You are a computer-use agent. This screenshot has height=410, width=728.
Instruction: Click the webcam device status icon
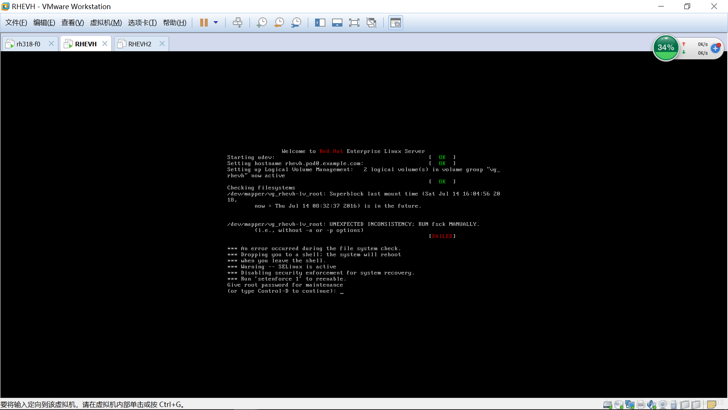[x=662, y=405]
